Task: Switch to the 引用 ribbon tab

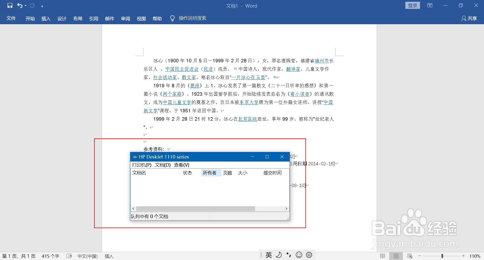Action: coord(94,18)
